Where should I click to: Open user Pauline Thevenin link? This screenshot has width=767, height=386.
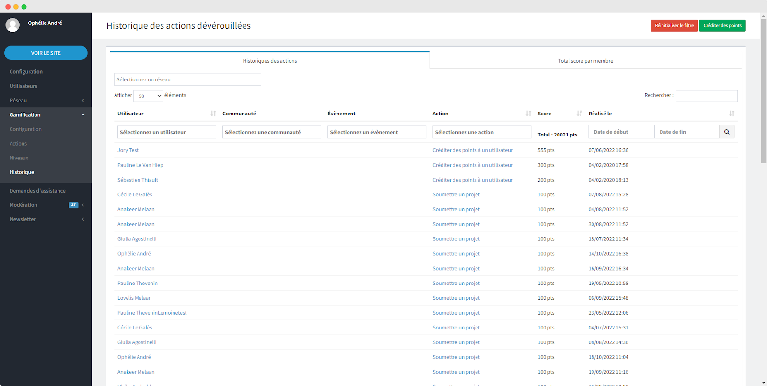pyautogui.click(x=138, y=284)
